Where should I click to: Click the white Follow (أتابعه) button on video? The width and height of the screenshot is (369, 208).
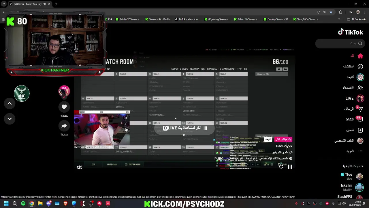[268, 139]
